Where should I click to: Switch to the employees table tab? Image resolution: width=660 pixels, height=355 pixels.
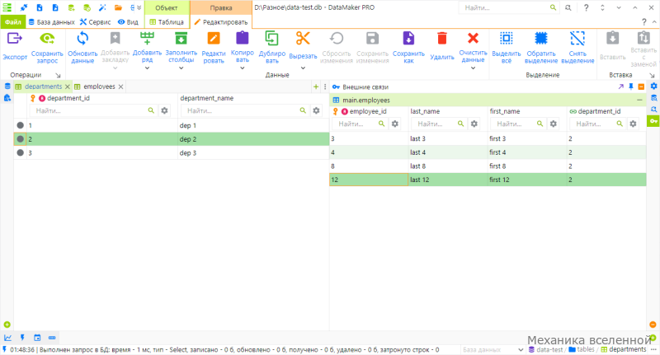(99, 86)
